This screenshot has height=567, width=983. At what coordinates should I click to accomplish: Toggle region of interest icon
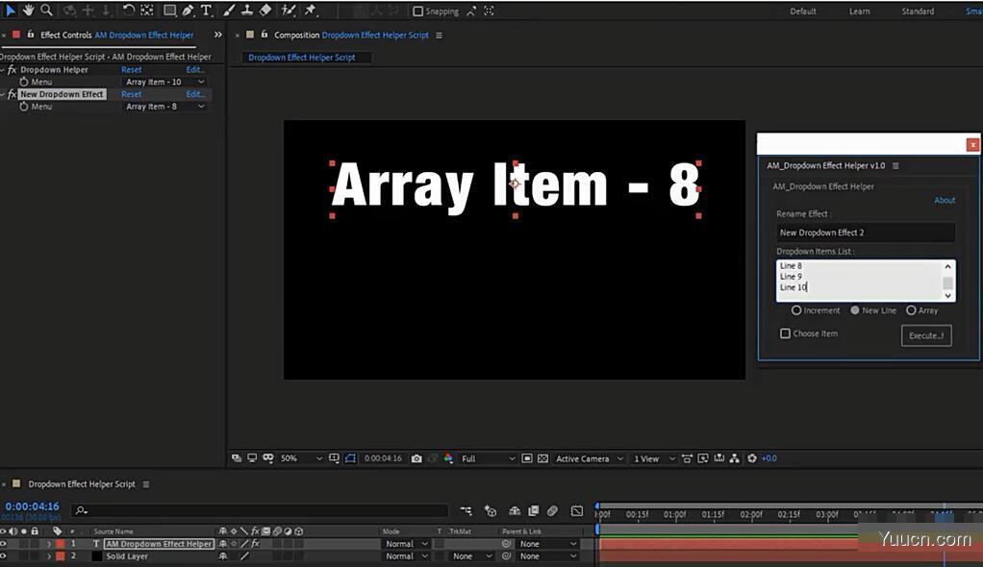(x=527, y=458)
